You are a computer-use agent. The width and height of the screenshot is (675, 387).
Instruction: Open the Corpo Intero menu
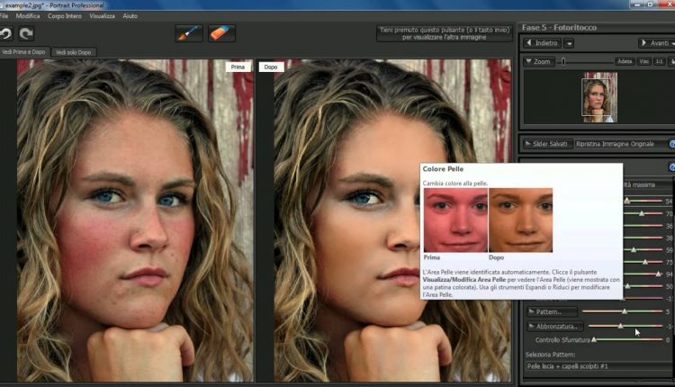65,16
